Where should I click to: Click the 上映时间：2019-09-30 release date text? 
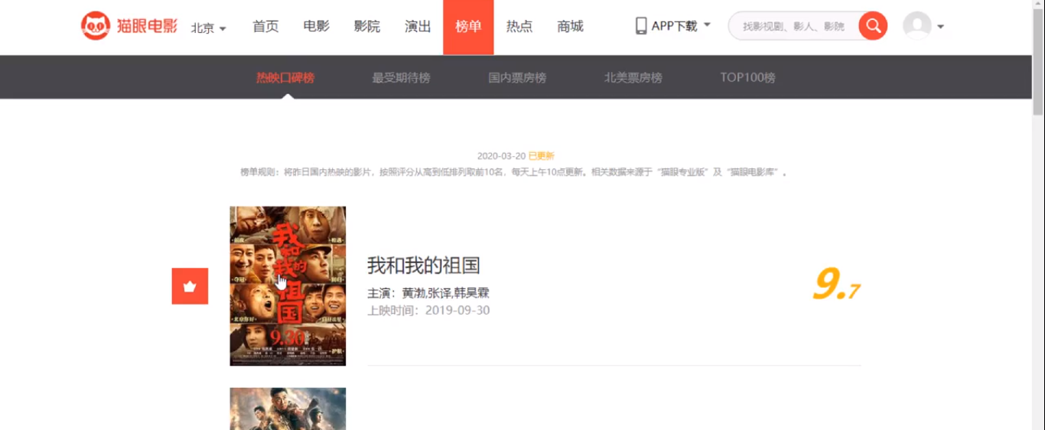click(428, 310)
